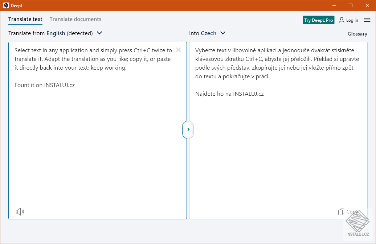Viewport: 376px width, 244px height.
Task: Listen to source text via speaker icon
Action: coord(20,211)
